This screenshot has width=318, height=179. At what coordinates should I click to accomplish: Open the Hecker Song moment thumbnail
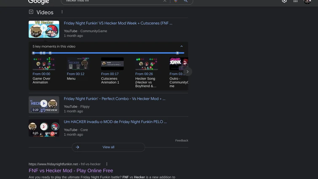147,64
